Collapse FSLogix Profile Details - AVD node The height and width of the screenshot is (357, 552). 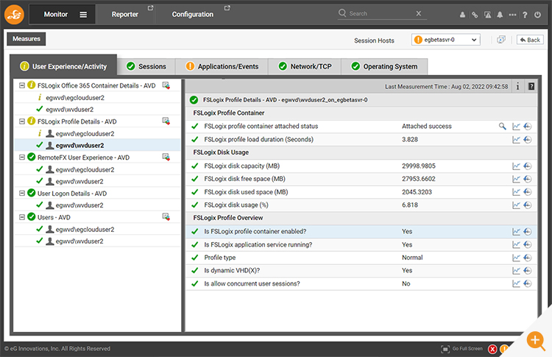(22, 121)
